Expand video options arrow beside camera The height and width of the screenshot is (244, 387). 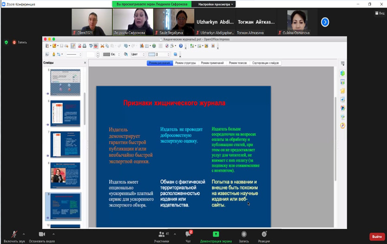[53, 233]
